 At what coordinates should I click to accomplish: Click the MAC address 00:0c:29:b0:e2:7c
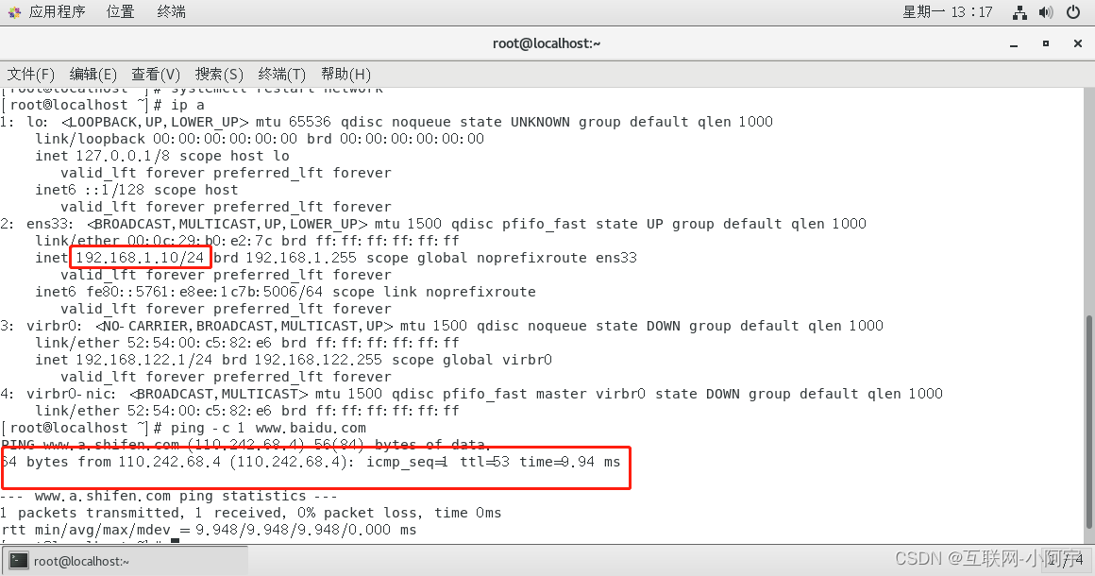200,241
